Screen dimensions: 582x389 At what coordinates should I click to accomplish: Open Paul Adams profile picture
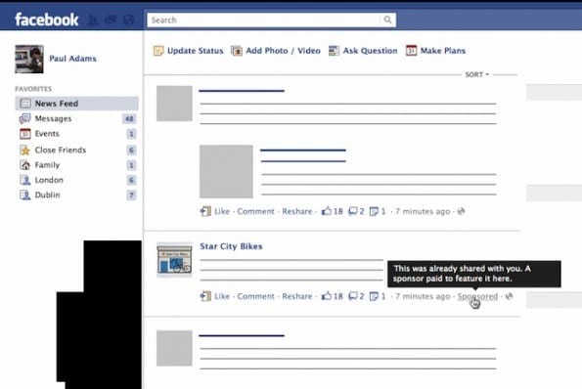coord(29,59)
